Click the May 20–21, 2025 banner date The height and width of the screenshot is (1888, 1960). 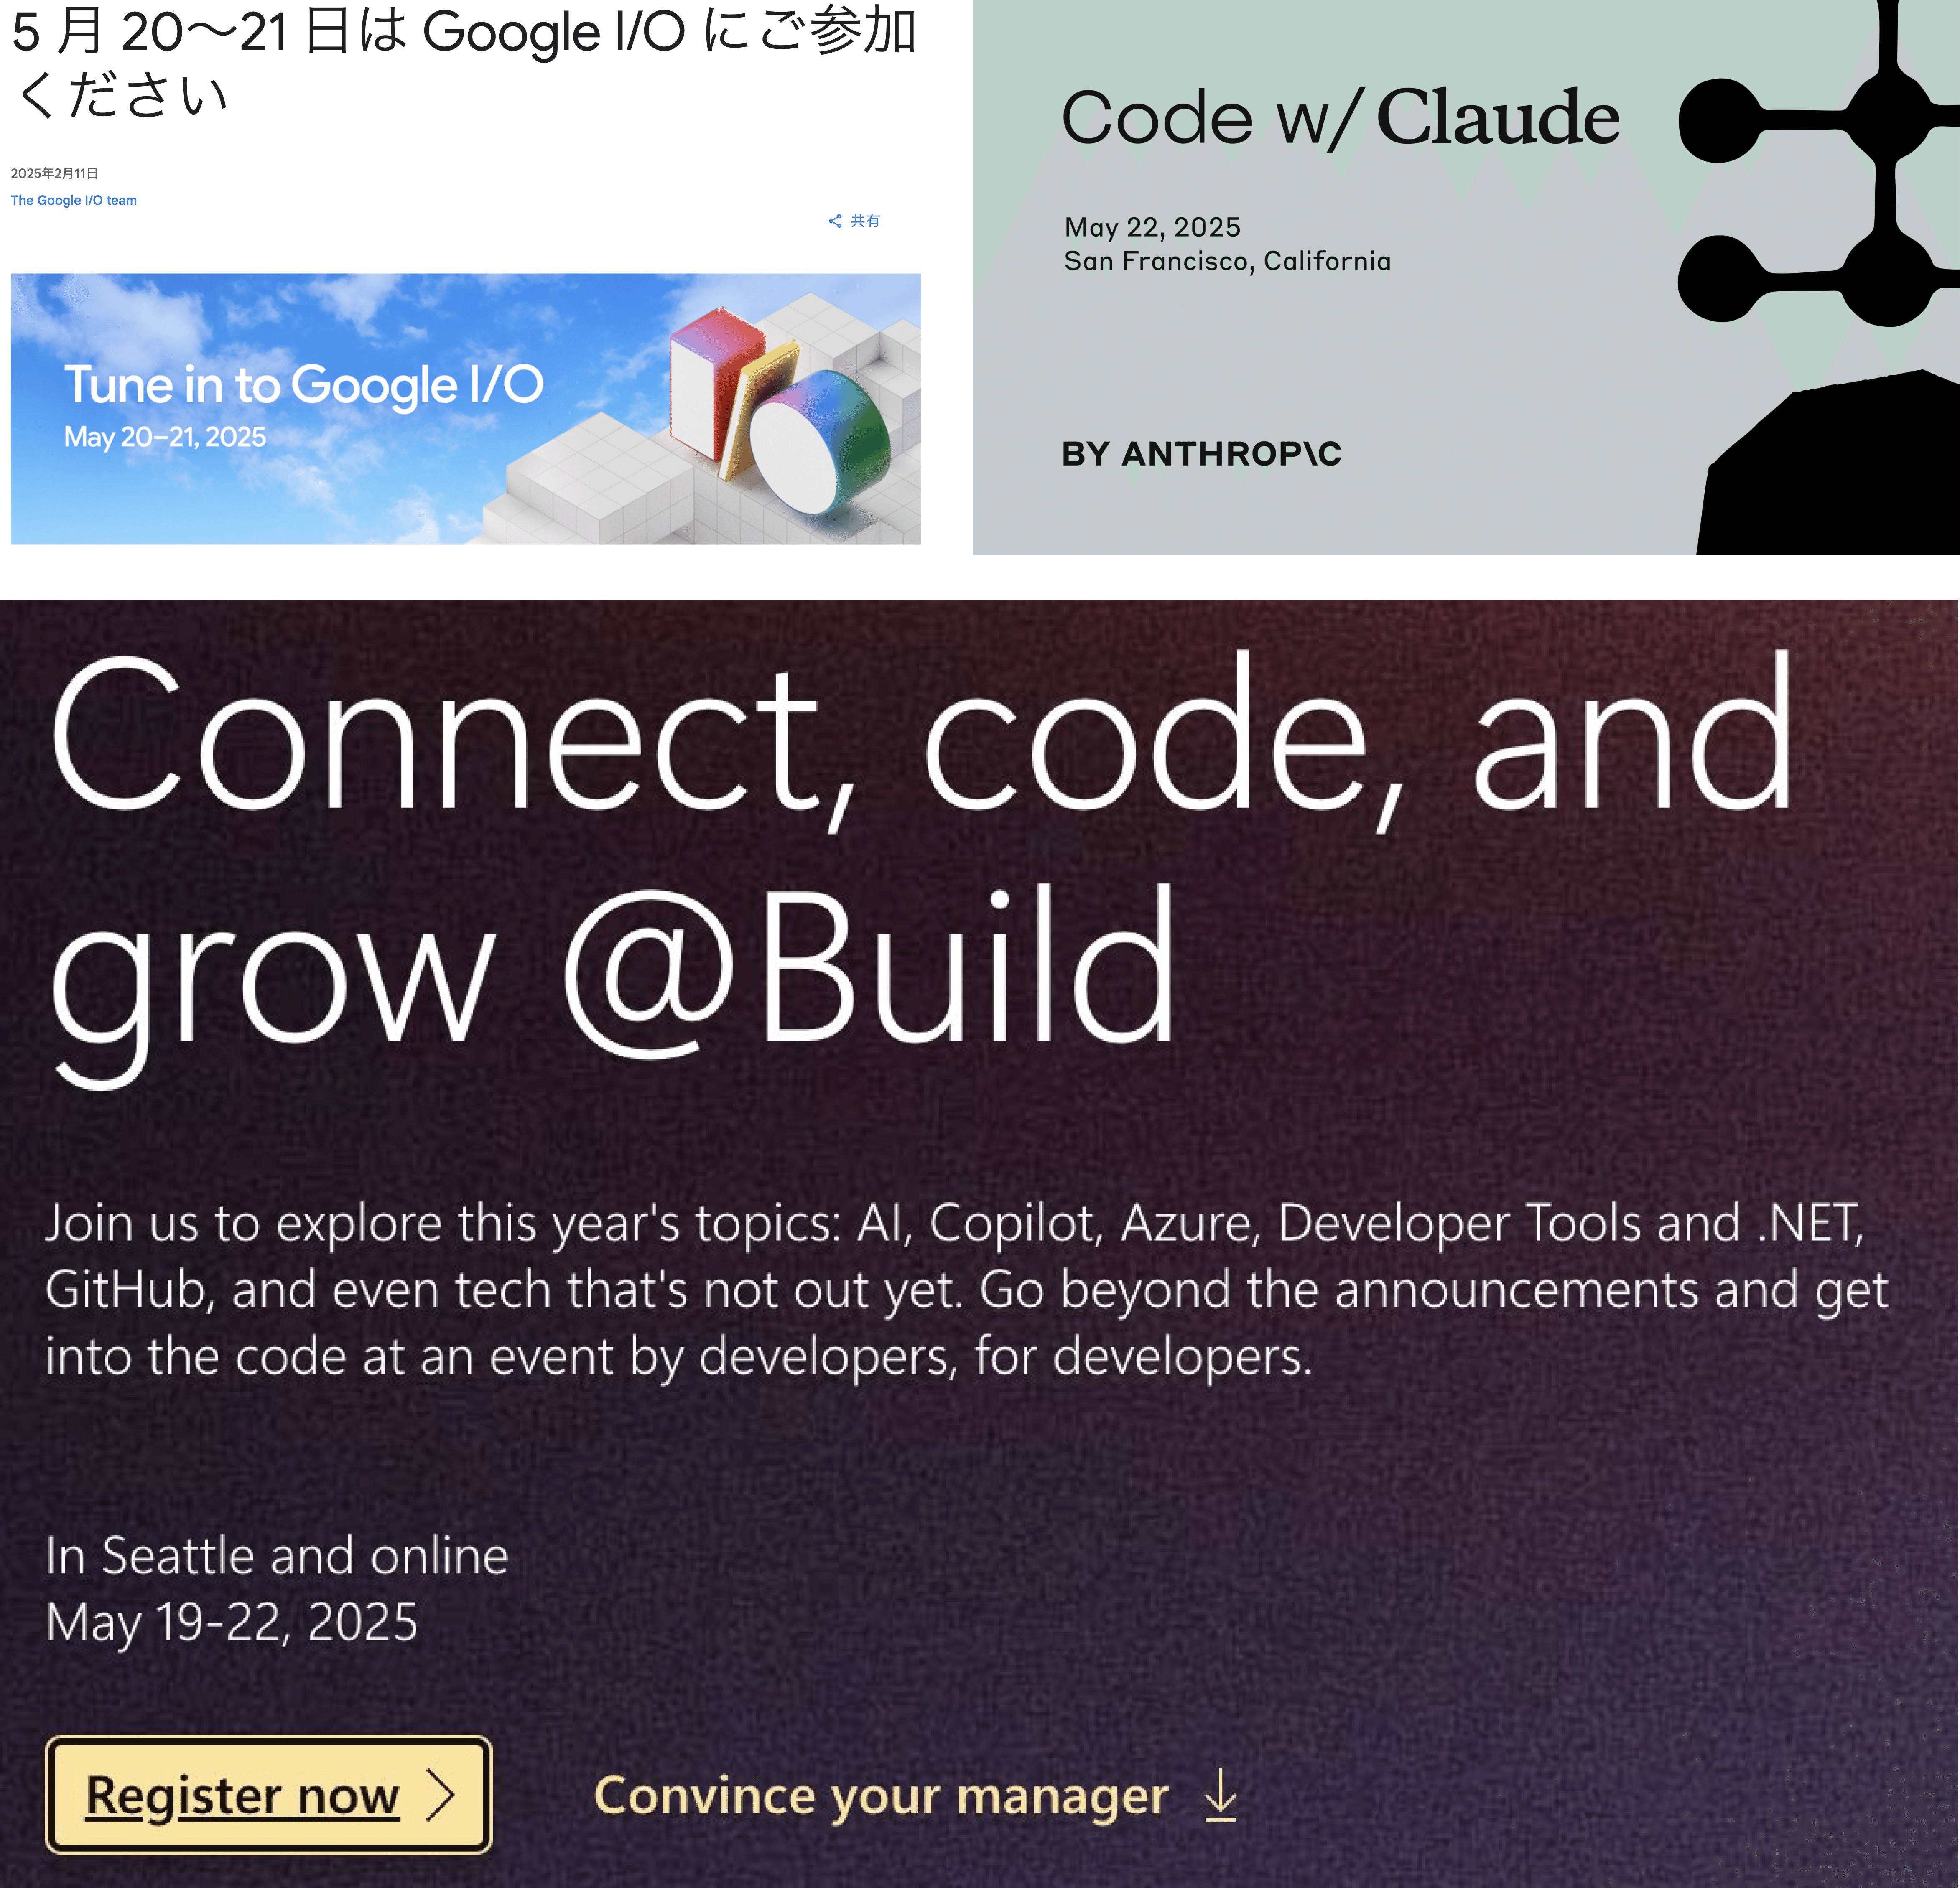pyautogui.click(x=165, y=437)
